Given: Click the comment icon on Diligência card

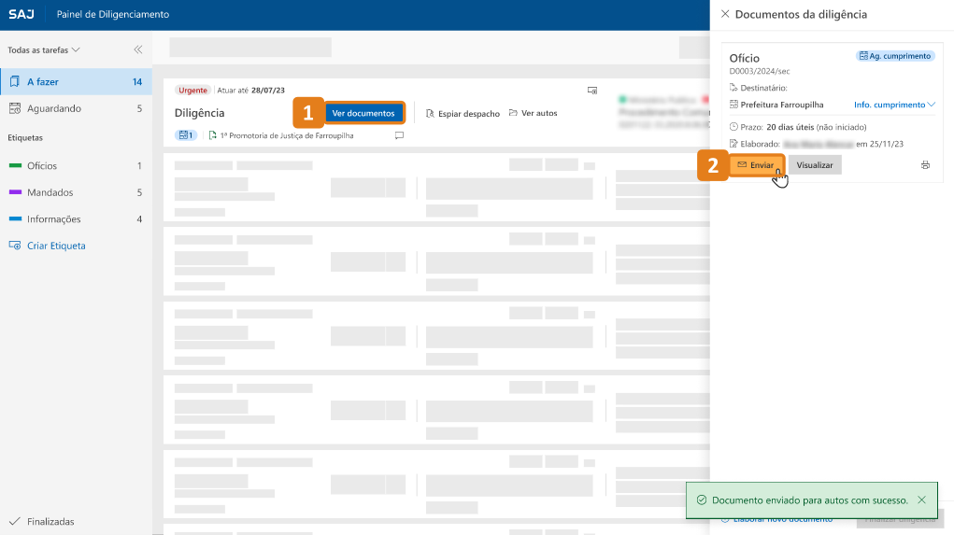Looking at the screenshot, I should [399, 135].
